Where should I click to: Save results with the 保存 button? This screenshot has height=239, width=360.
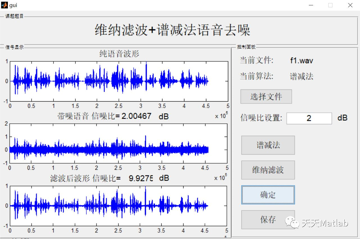coord(268,220)
